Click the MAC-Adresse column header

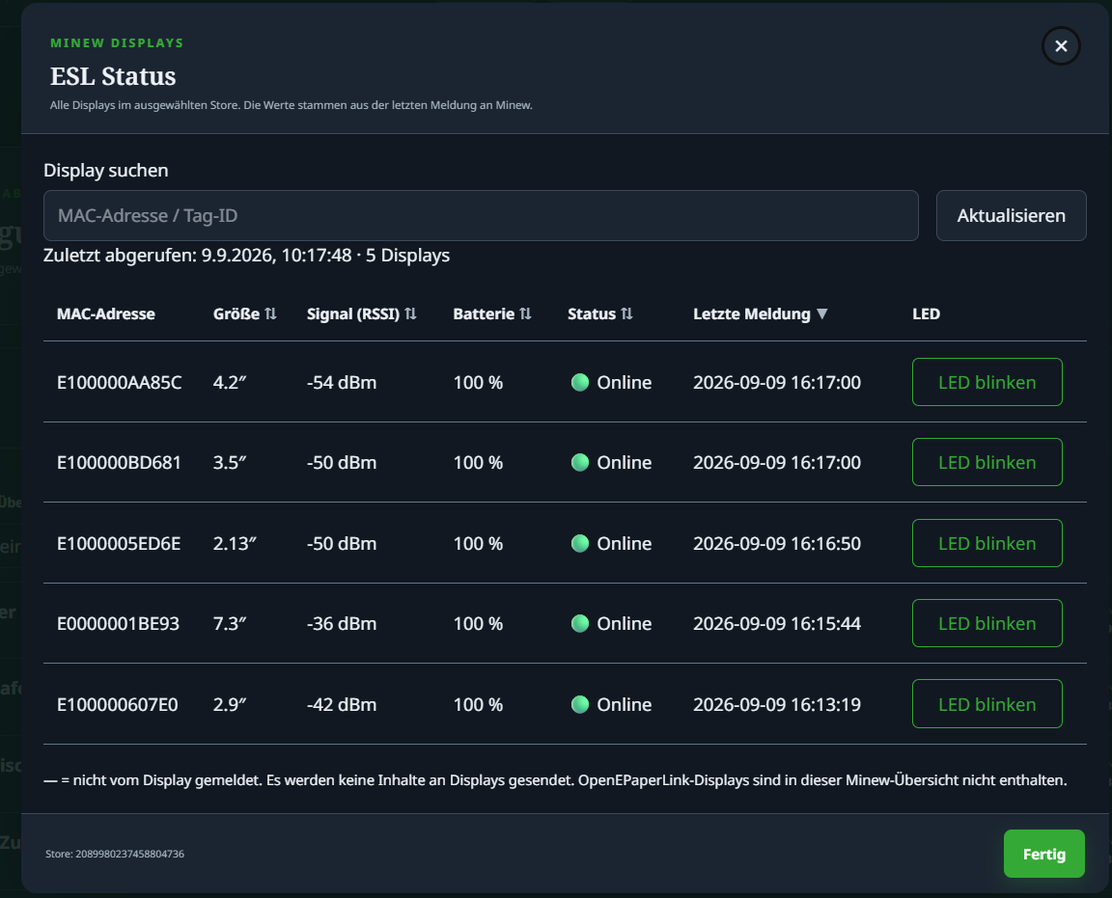click(x=105, y=314)
